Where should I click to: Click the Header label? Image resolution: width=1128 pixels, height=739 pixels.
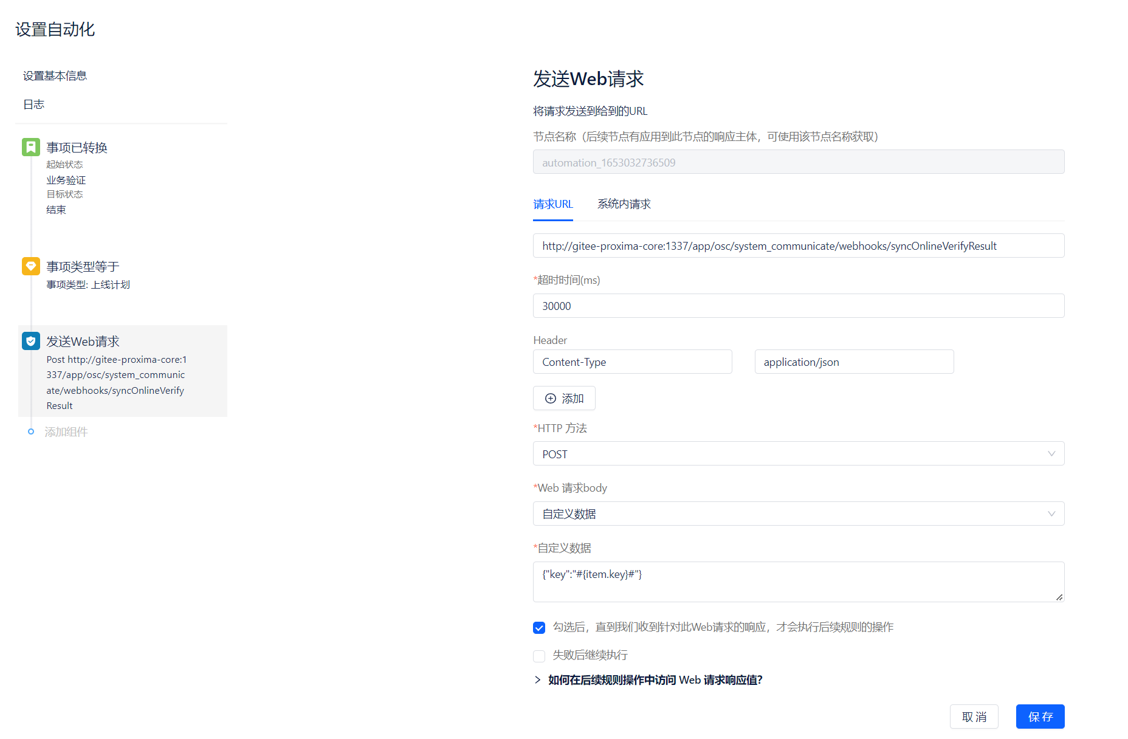point(550,340)
